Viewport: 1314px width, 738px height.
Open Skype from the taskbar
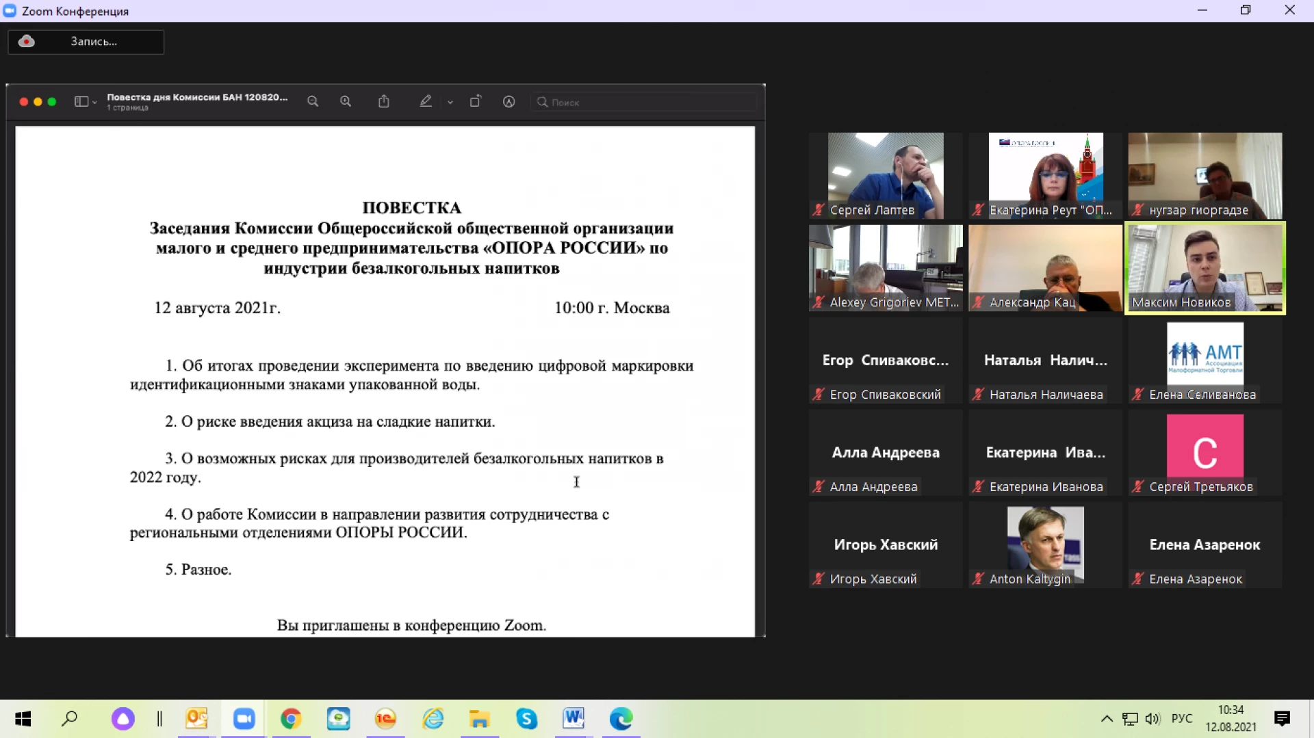(526, 719)
